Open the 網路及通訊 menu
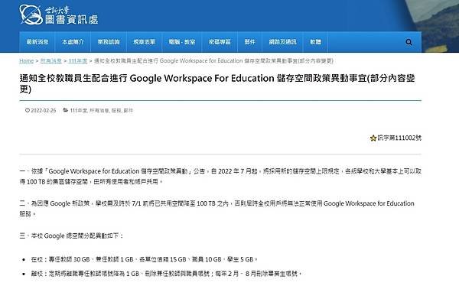The width and height of the screenshot is (459, 289). click(282, 42)
